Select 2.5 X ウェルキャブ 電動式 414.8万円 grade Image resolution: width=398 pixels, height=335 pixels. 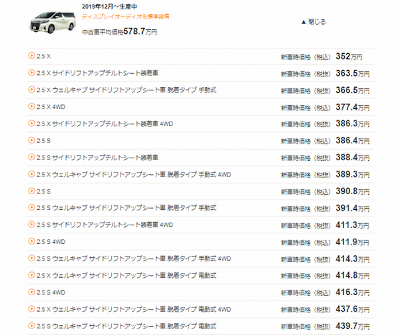tap(126, 275)
